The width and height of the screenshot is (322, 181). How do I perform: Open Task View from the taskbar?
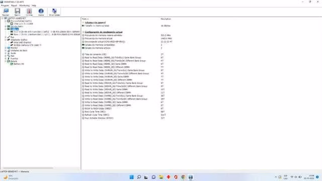(146, 177)
